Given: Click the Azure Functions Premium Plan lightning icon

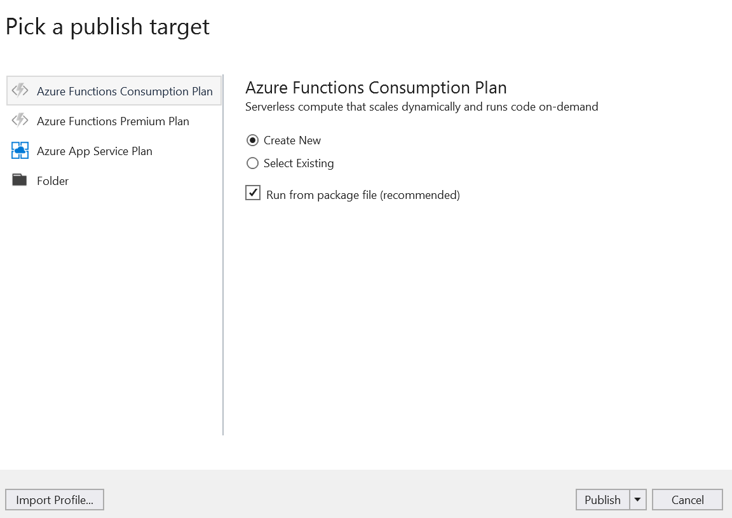Looking at the screenshot, I should [20, 120].
